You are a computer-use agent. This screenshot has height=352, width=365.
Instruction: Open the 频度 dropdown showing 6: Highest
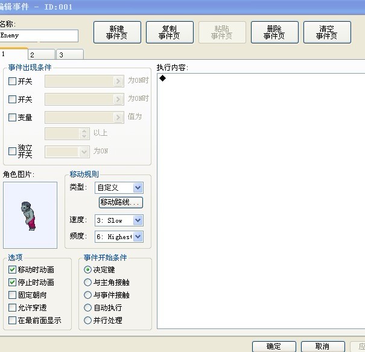(x=119, y=237)
